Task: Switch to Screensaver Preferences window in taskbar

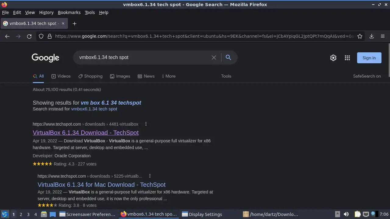Action: tap(87, 214)
